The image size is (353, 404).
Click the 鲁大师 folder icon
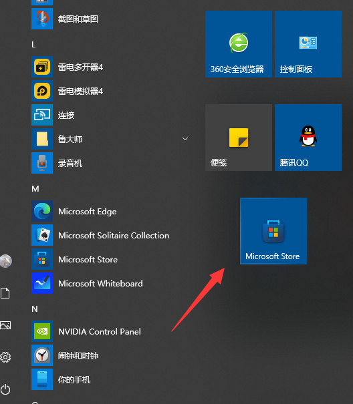(x=42, y=139)
